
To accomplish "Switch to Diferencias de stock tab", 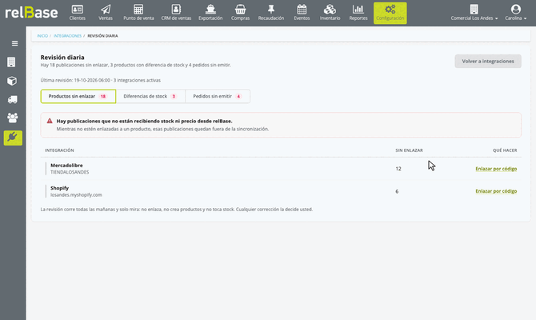I will pos(150,97).
